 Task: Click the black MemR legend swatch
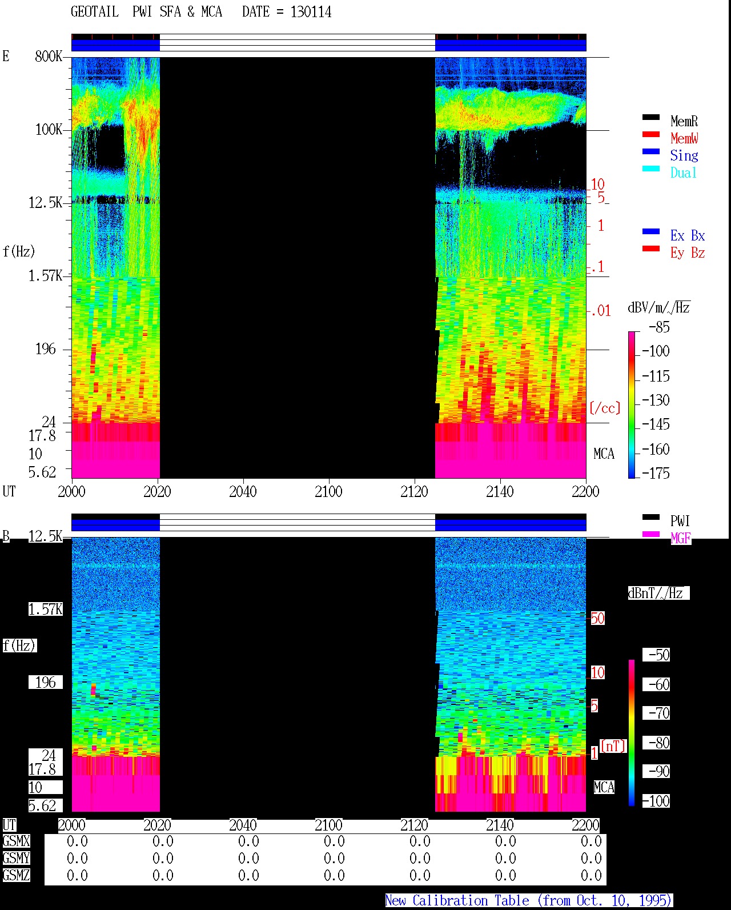[x=650, y=118]
